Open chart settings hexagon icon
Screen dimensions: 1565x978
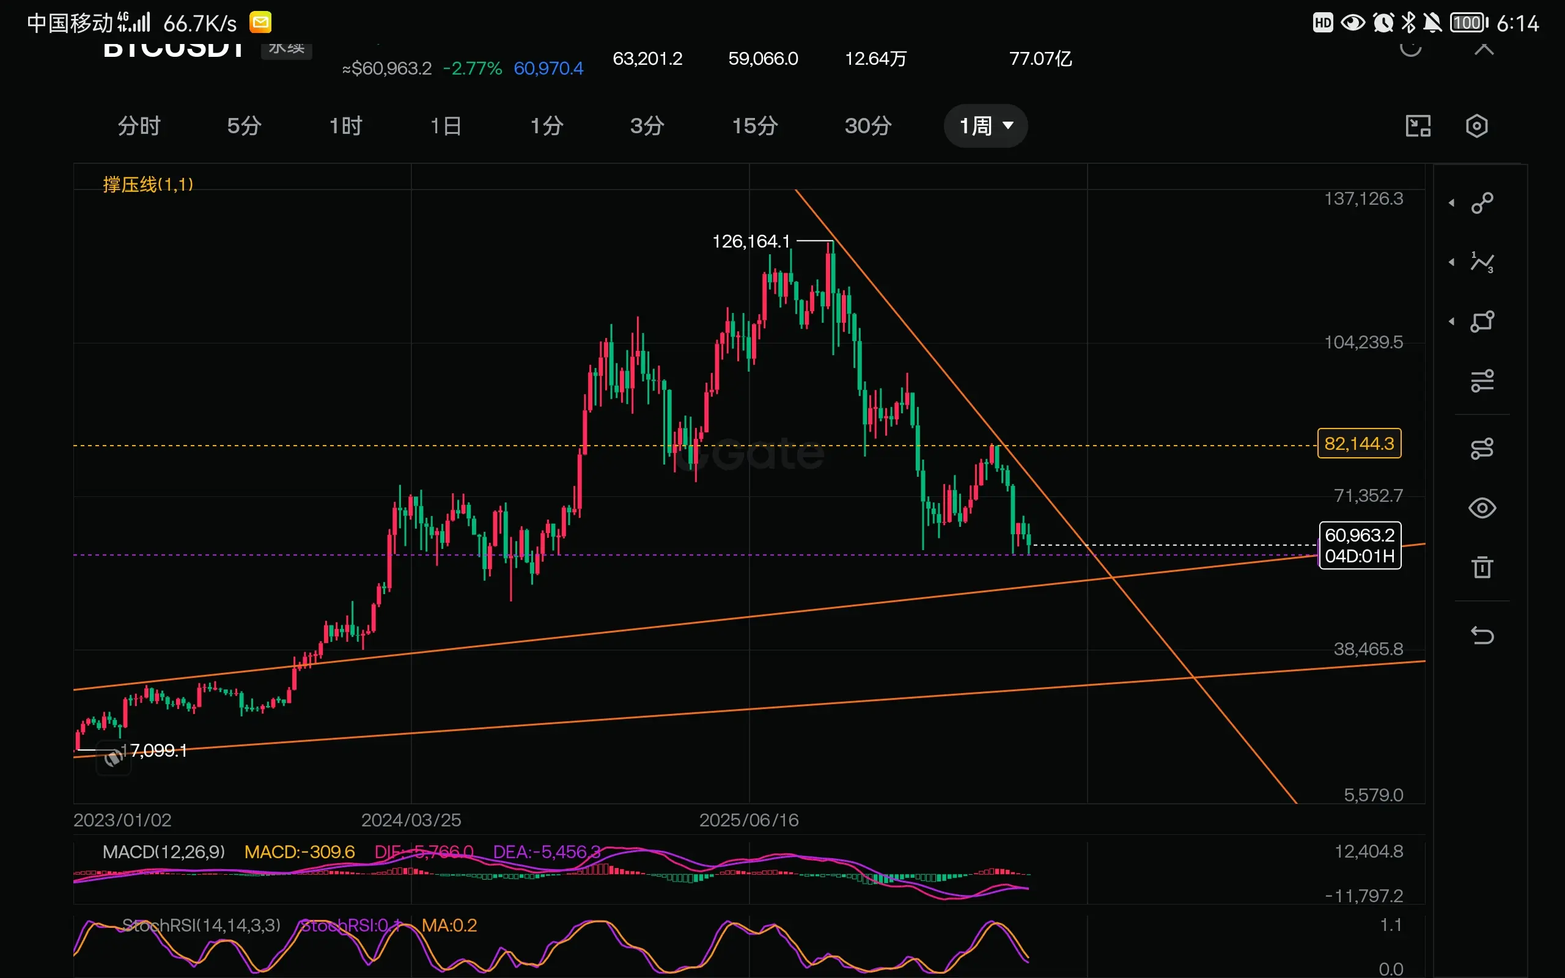(1477, 125)
